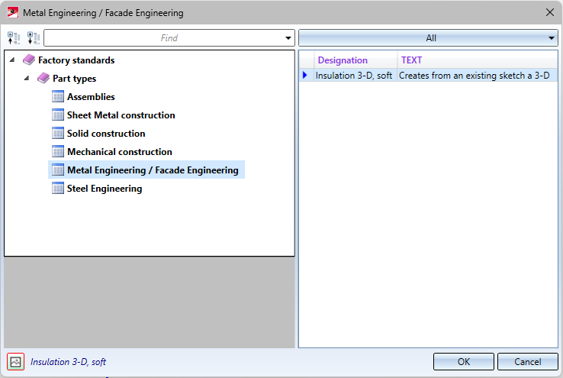This screenshot has height=378, width=563.
Task: Click the Part types book icon
Action: [x=43, y=79]
